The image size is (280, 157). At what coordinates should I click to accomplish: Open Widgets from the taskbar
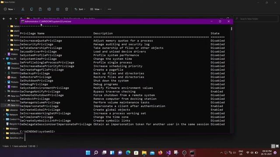pos(112,153)
